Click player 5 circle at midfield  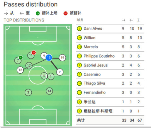click(x=44, y=76)
